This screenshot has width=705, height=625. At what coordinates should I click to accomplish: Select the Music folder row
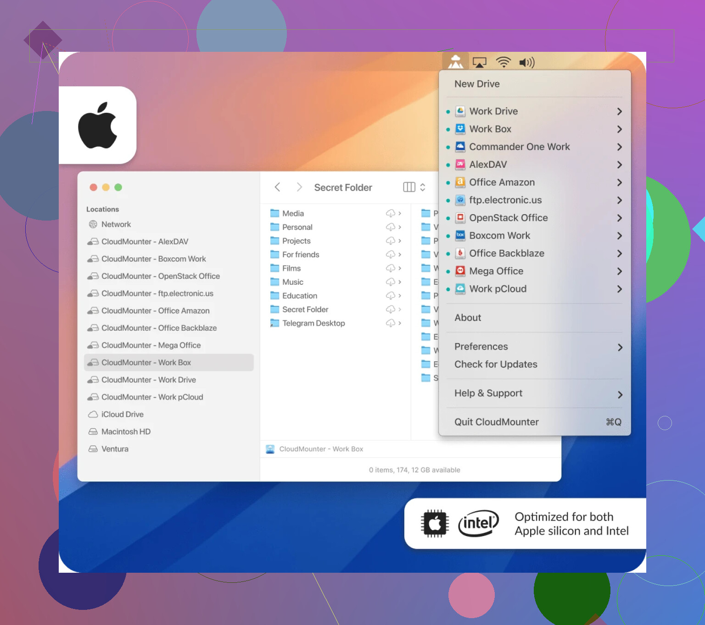336,282
